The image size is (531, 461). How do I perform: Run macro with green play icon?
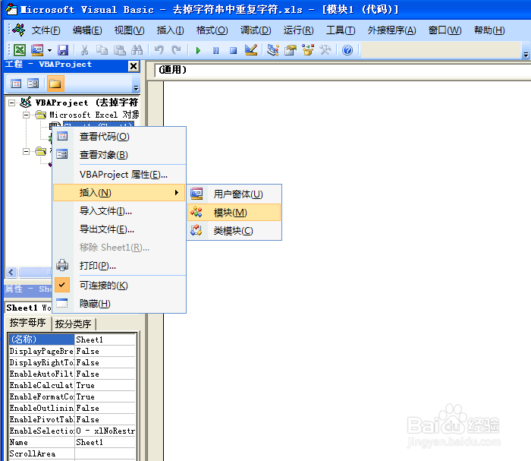pos(198,51)
